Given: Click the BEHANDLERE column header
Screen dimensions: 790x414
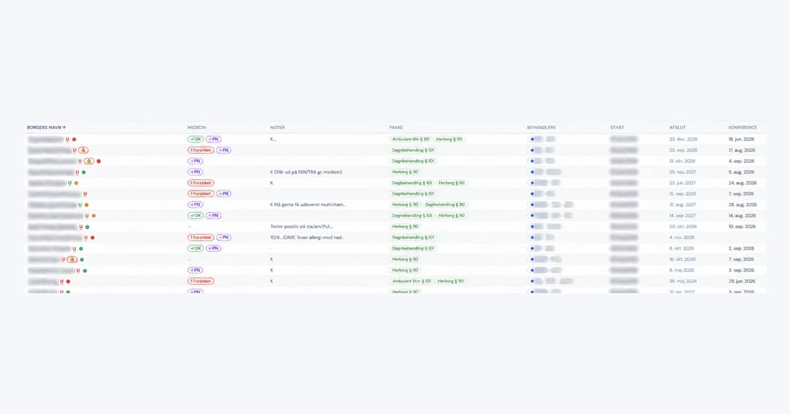Looking at the screenshot, I should pos(542,127).
